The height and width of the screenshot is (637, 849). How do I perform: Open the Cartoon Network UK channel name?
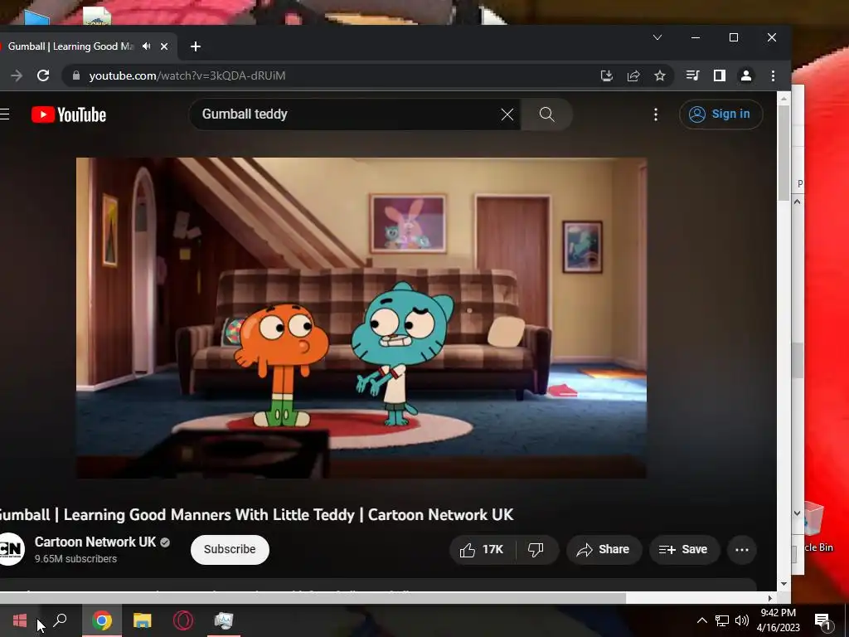95,542
